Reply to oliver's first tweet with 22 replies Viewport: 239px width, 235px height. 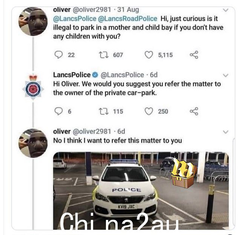tap(59, 55)
